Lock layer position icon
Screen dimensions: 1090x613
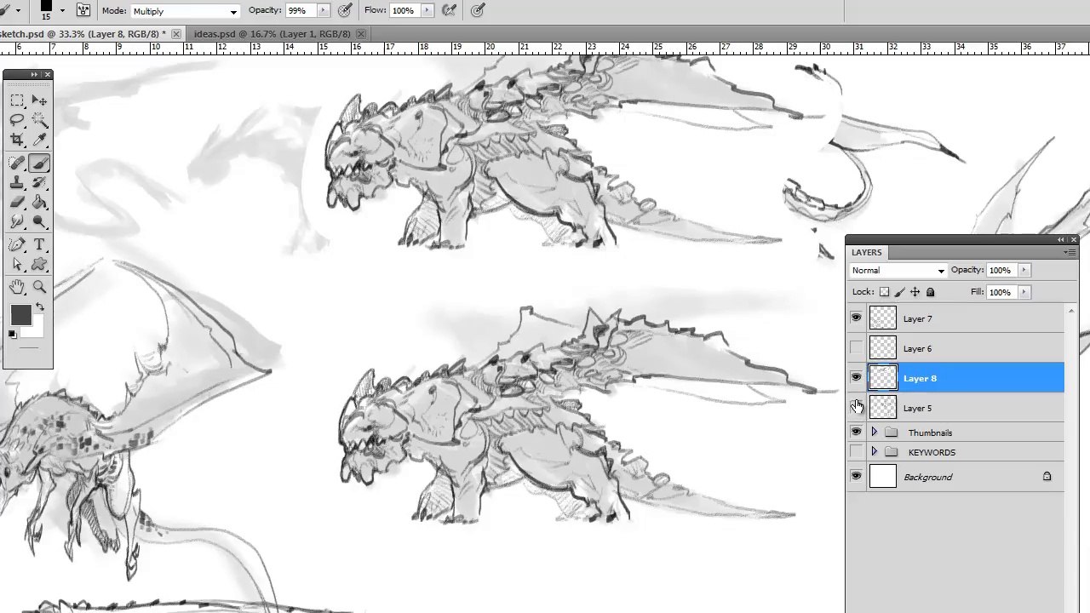point(915,292)
